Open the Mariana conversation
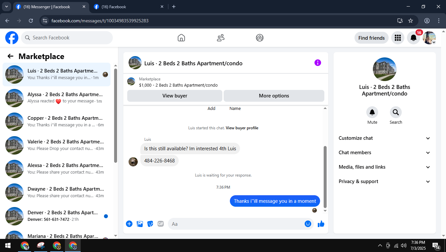 click(56, 234)
